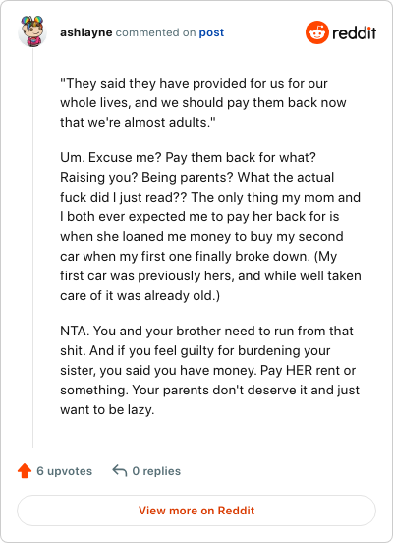
Task: Click View more on Reddit button
Action: 196,511
